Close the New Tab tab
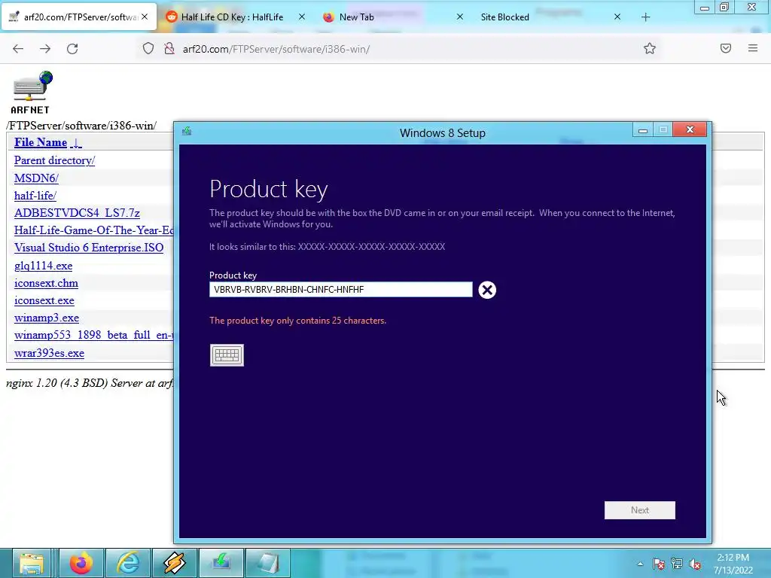Image resolution: width=771 pixels, height=578 pixels. pyautogui.click(x=460, y=17)
